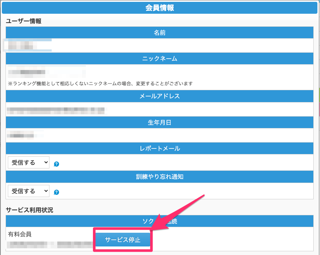Click the nickname ranking notice text

click(x=100, y=84)
